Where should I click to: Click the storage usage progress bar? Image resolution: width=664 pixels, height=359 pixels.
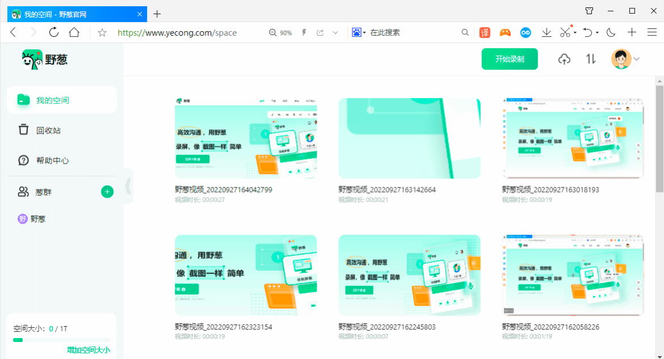pyautogui.click(x=61, y=340)
